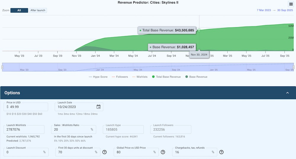Click Current wishlists: 1,965,792 text
The width and height of the screenshot is (296, 159).
point(23,137)
